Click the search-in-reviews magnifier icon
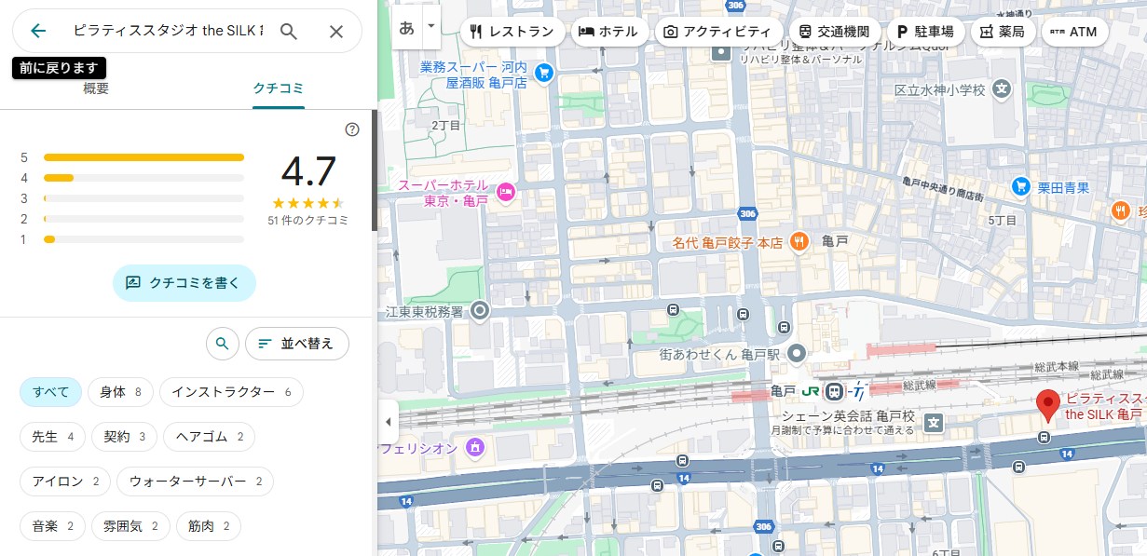Viewport: 1147px width, 556px height. tap(222, 344)
